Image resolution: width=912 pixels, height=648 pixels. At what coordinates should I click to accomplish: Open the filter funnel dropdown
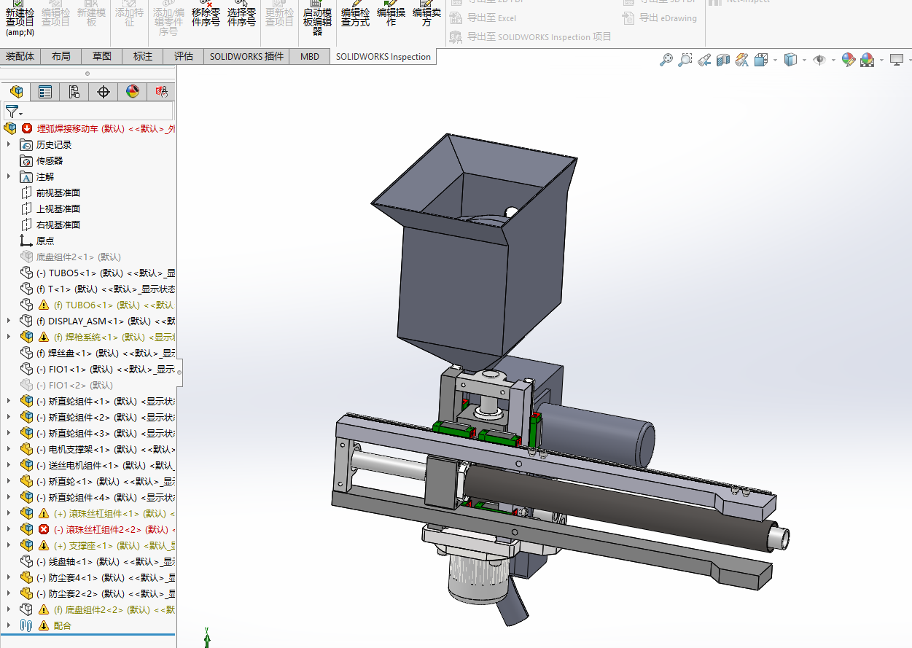coord(15,112)
